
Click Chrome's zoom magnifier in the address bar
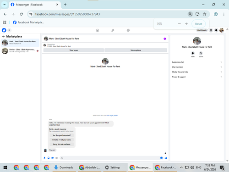pyautogui.click(x=190, y=14)
